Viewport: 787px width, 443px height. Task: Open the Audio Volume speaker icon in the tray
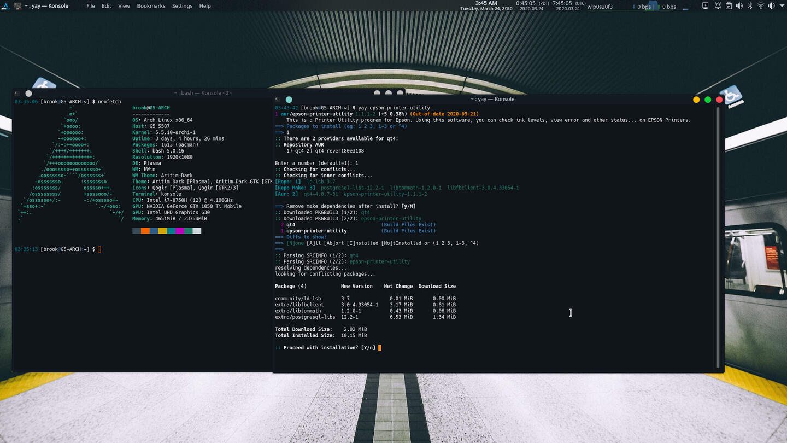[739, 5]
